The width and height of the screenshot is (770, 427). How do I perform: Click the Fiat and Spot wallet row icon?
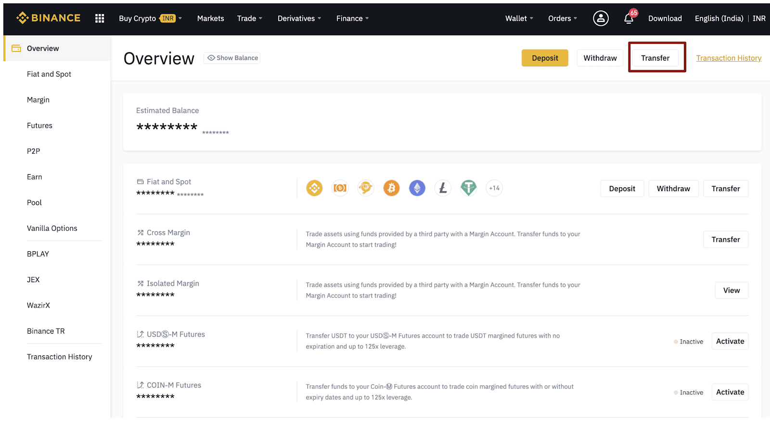pos(141,182)
